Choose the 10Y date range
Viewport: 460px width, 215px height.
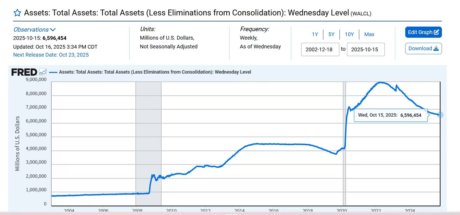coord(349,34)
